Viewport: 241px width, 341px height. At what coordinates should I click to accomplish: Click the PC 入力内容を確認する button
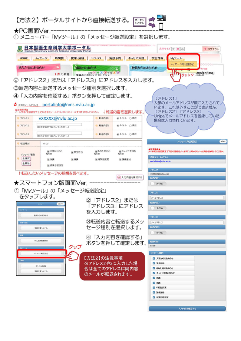(x=130, y=178)
